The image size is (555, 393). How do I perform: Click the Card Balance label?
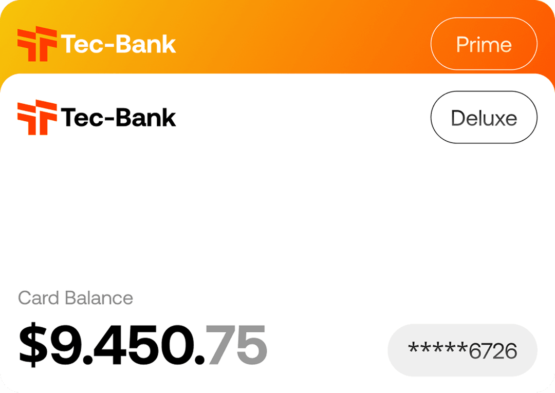(76, 298)
